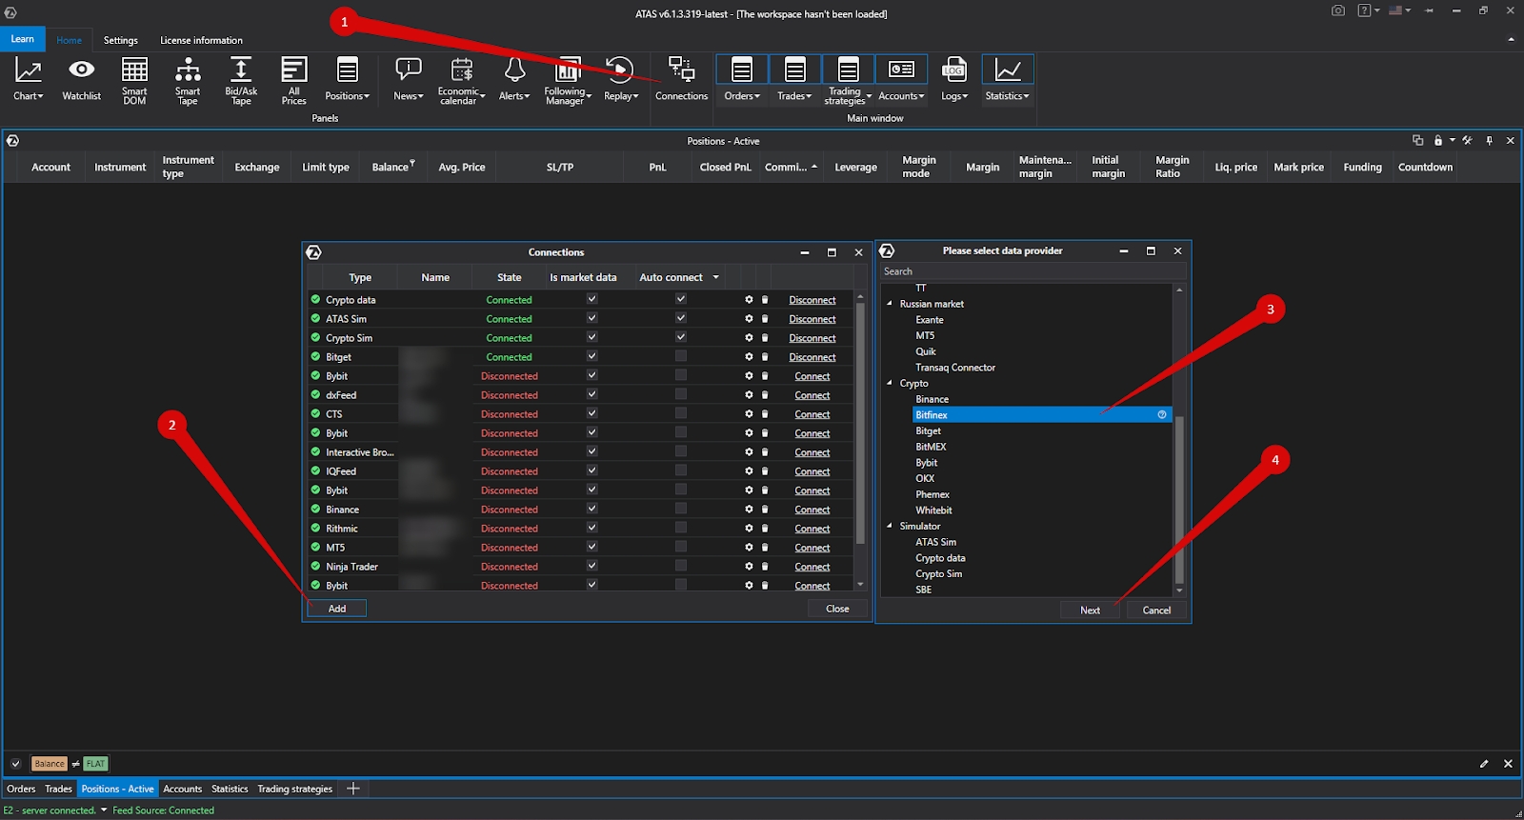This screenshot has height=820, width=1524.
Task: Click the gear icon for Bitget connection
Action: tap(749, 356)
